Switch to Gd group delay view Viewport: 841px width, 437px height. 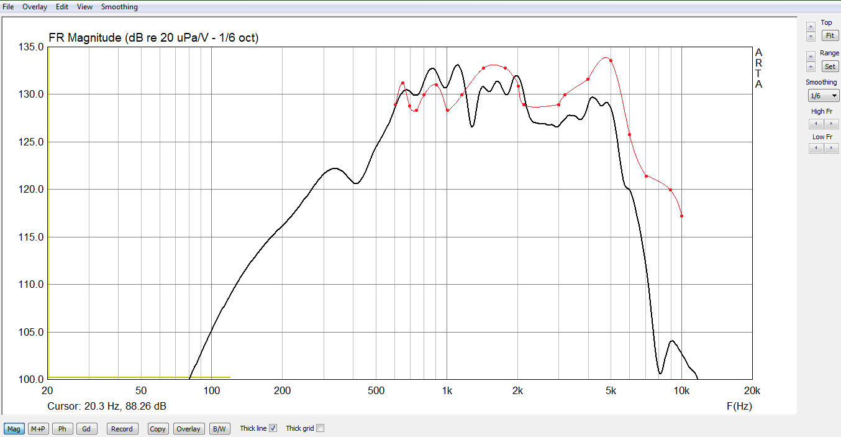tap(87, 429)
